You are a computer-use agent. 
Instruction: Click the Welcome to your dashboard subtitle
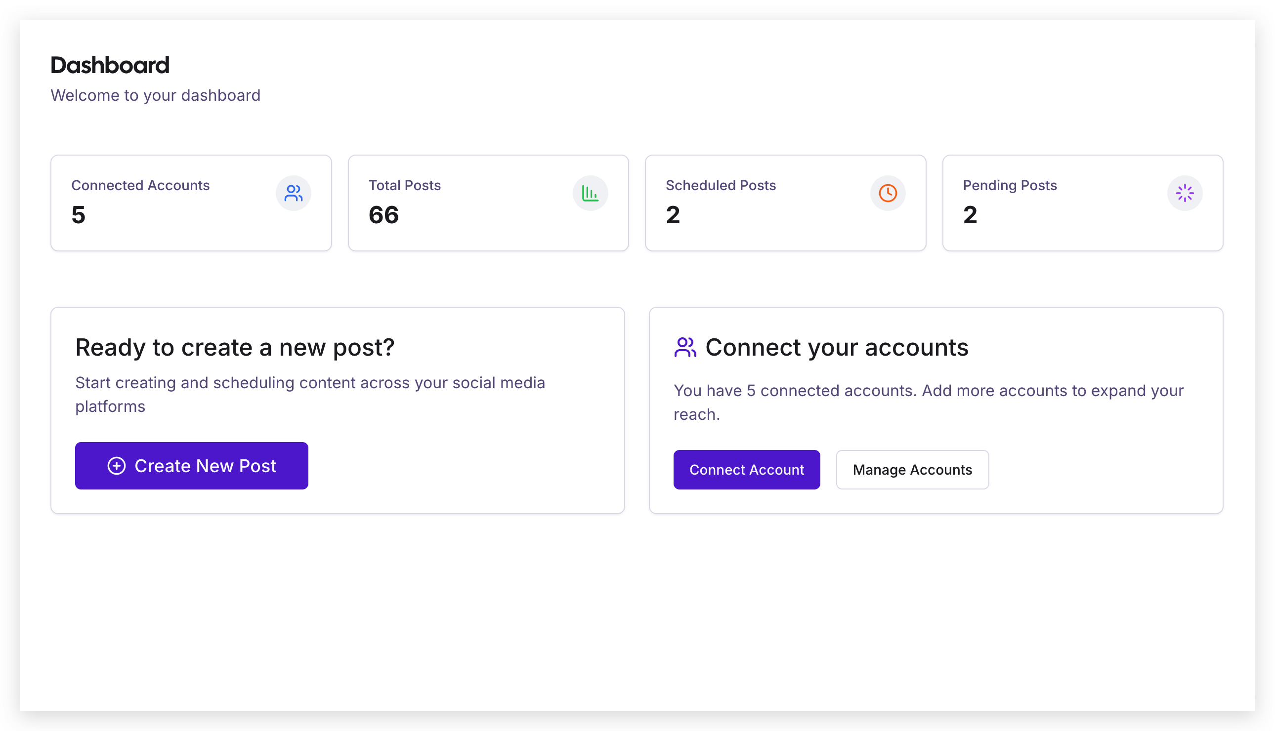156,95
